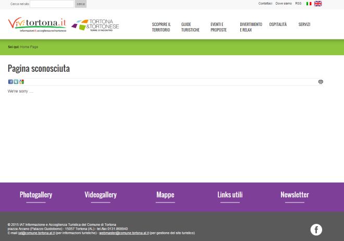This screenshot has width=344, height=241.
Task: Click the webmaster@comune.tortona.al.it email link
Action: coord(124,233)
